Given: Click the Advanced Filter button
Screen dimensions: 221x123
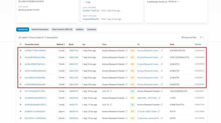Looking at the screenshot, I should pos(189,37).
